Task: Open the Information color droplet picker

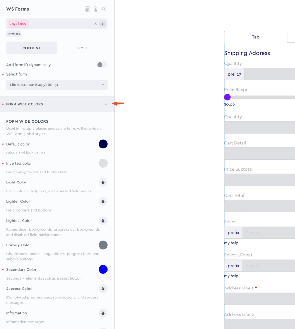Action: click(103, 313)
